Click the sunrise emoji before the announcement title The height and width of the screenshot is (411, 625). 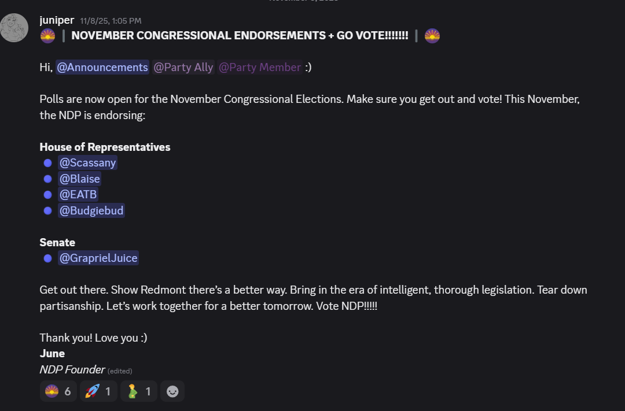[47, 36]
